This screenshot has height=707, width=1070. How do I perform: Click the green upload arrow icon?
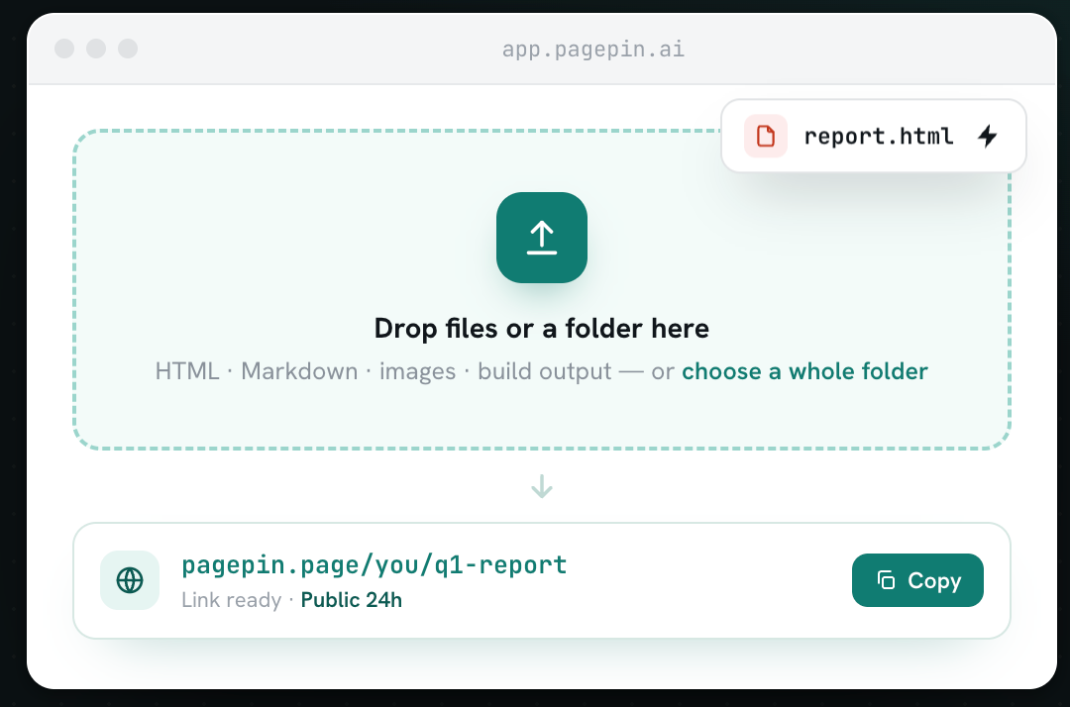542,238
